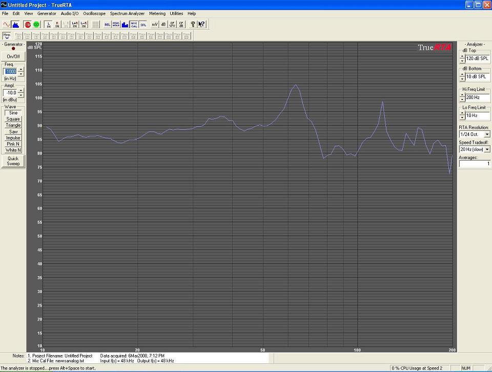Select the Square wave type
The image size is (492, 372).
coord(13,119)
